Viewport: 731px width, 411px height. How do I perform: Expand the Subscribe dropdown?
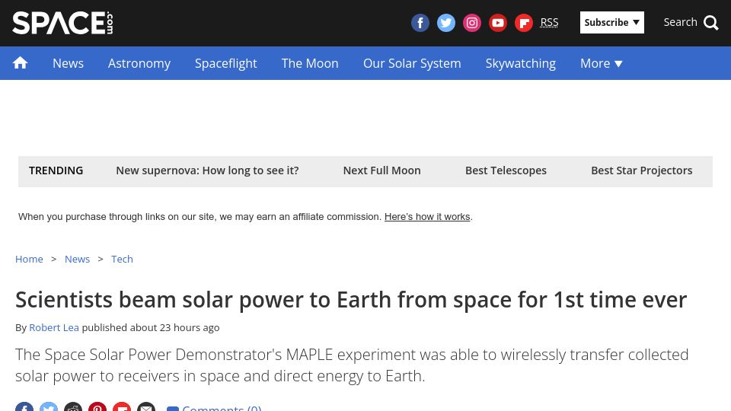[611, 22]
